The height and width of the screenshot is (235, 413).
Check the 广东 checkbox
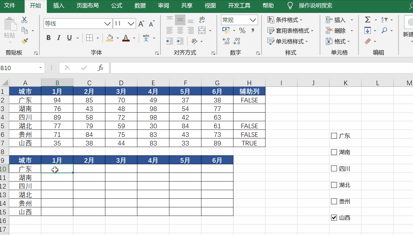(x=334, y=135)
